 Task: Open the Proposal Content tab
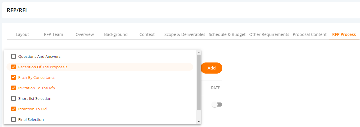point(310,34)
